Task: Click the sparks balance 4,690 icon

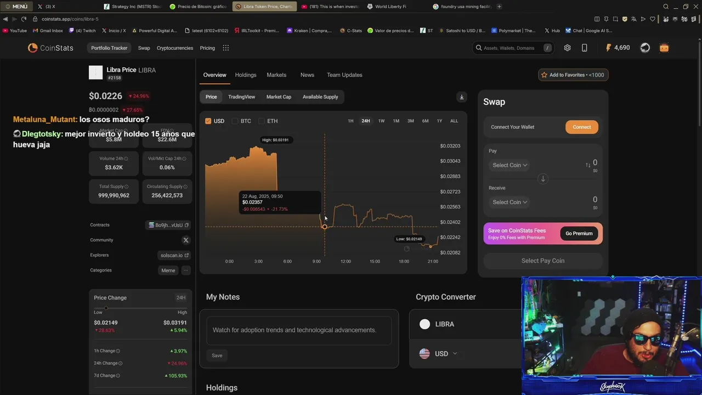Action: [x=618, y=48]
